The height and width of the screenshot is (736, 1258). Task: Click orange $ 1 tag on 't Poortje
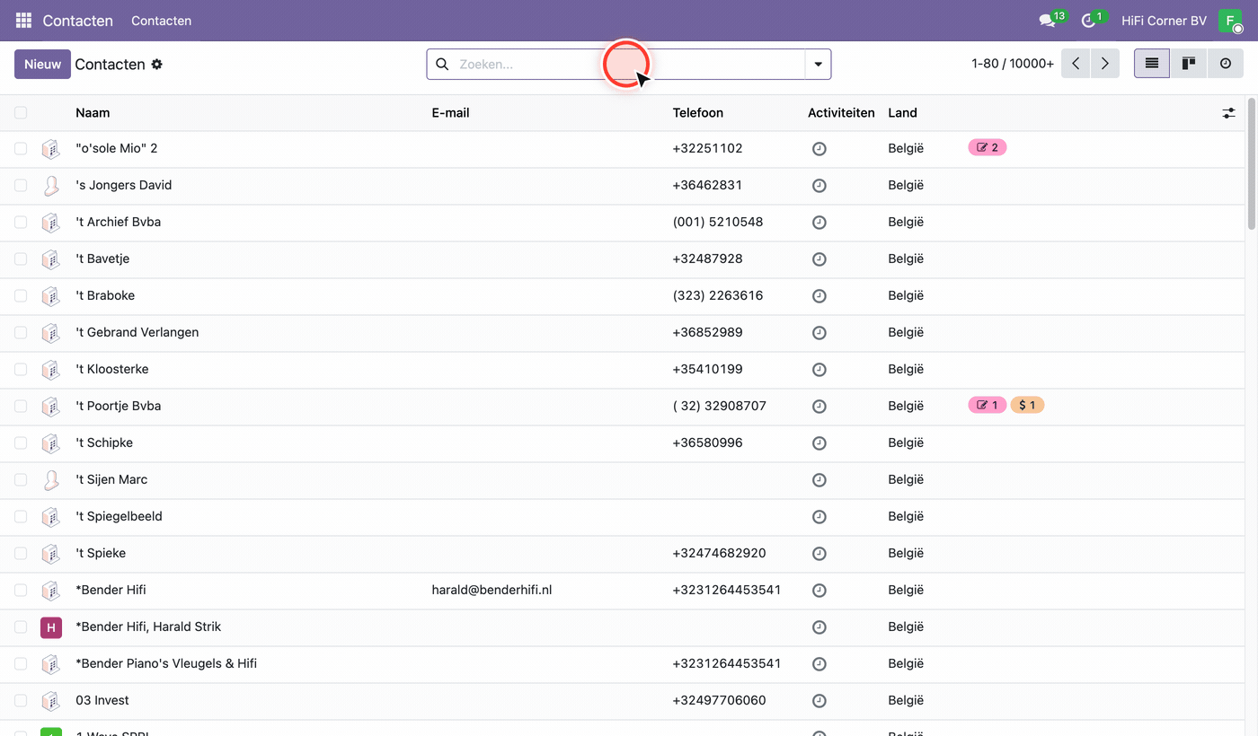tap(1027, 405)
